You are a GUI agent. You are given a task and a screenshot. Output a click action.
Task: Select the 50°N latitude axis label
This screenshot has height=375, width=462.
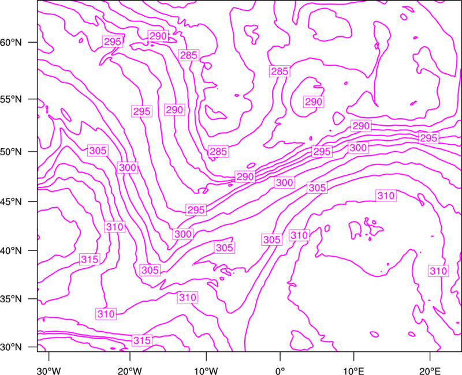(x=11, y=152)
